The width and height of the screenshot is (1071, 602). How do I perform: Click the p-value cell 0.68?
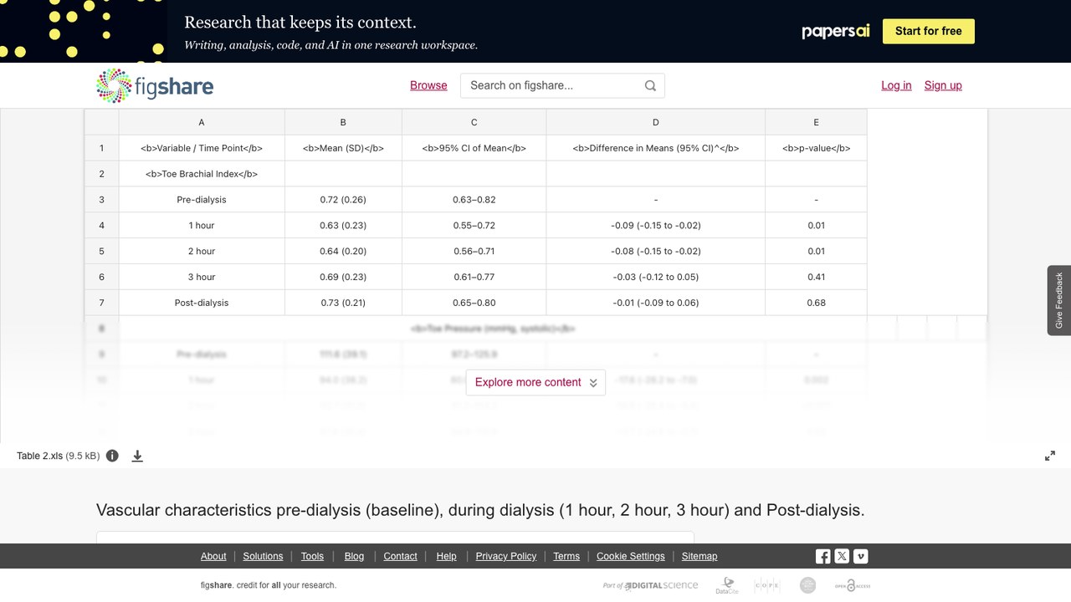[816, 303]
